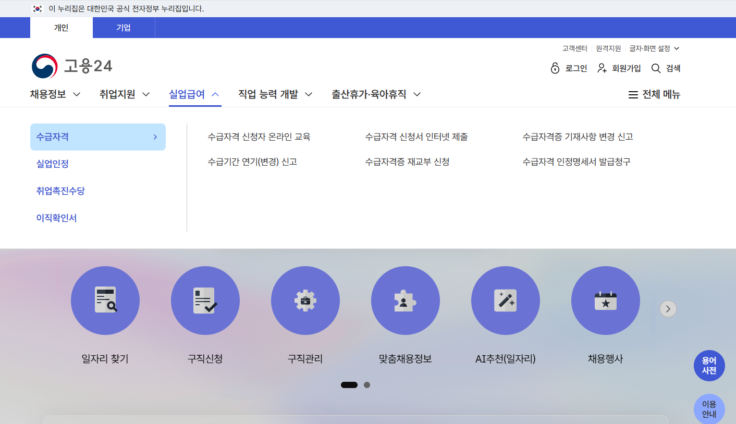This screenshot has height=424, width=736.
Task: Open the 글자·화면 설정 dropdown
Action: 654,48
